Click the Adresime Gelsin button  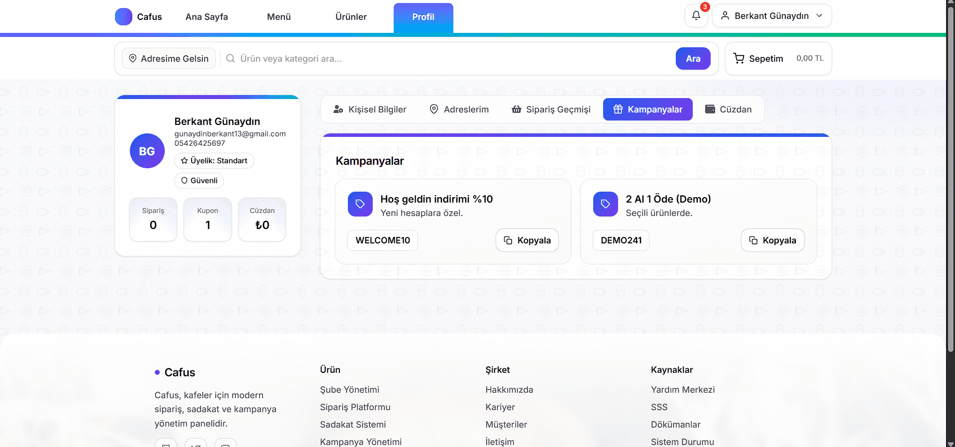pyautogui.click(x=169, y=58)
